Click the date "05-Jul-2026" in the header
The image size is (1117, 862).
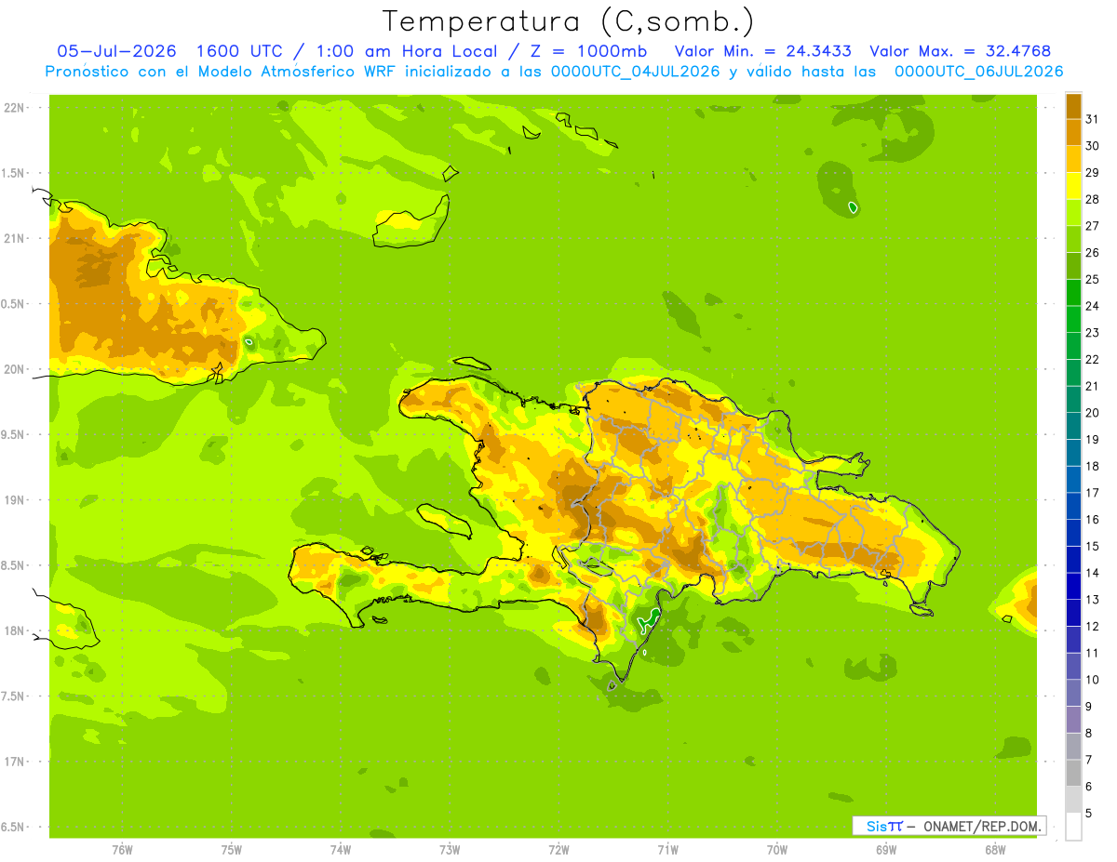coord(118,51)
